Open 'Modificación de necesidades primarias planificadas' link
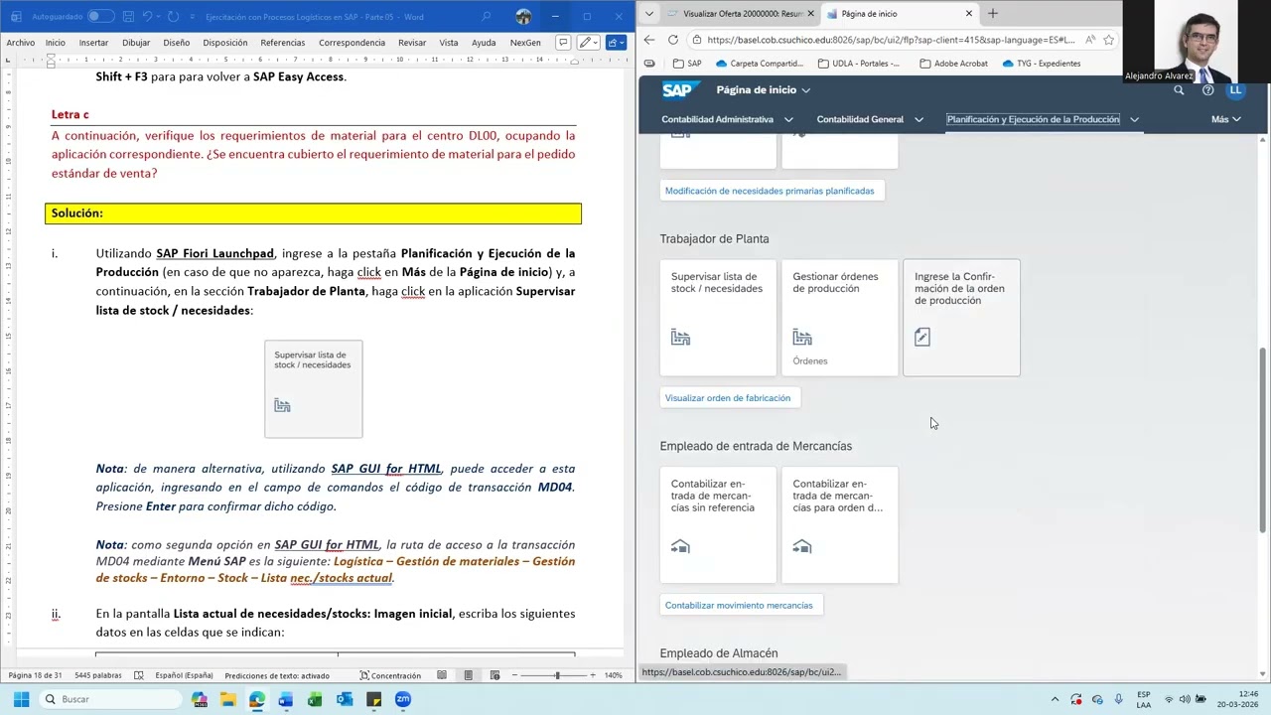Screen dimensions: 1271x715 point(770,191)
